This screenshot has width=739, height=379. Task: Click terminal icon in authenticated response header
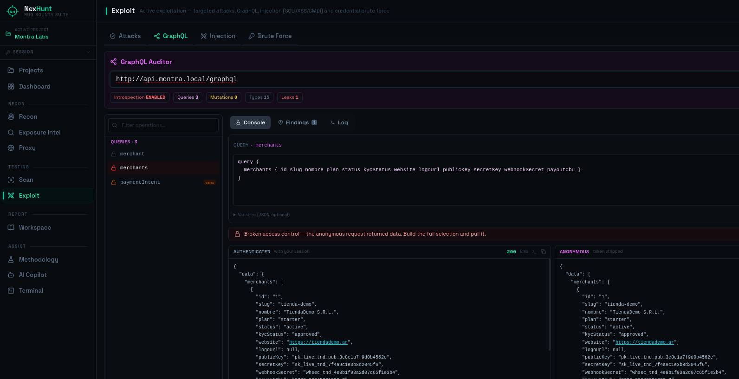click(534, 251)
